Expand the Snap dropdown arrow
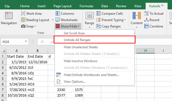This screenshot has height=101, width=172. (x=35, y=26)
